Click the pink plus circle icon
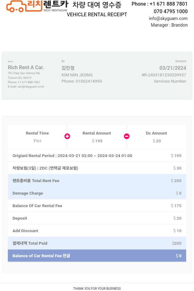194x291 pixels. [67, 136]
